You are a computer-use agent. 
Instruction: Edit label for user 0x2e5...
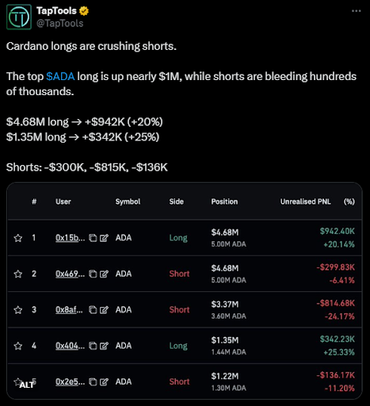(104, 381)
